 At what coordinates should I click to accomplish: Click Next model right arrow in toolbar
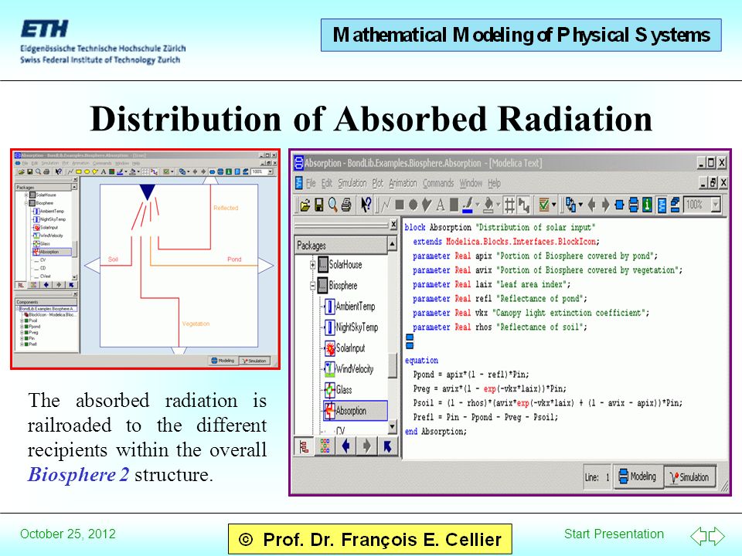(606, 205)
